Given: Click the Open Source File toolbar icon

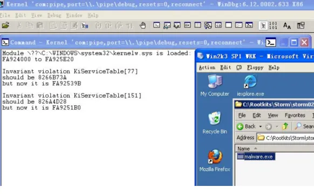Looking at the screenshot, I should pos(5,25).
